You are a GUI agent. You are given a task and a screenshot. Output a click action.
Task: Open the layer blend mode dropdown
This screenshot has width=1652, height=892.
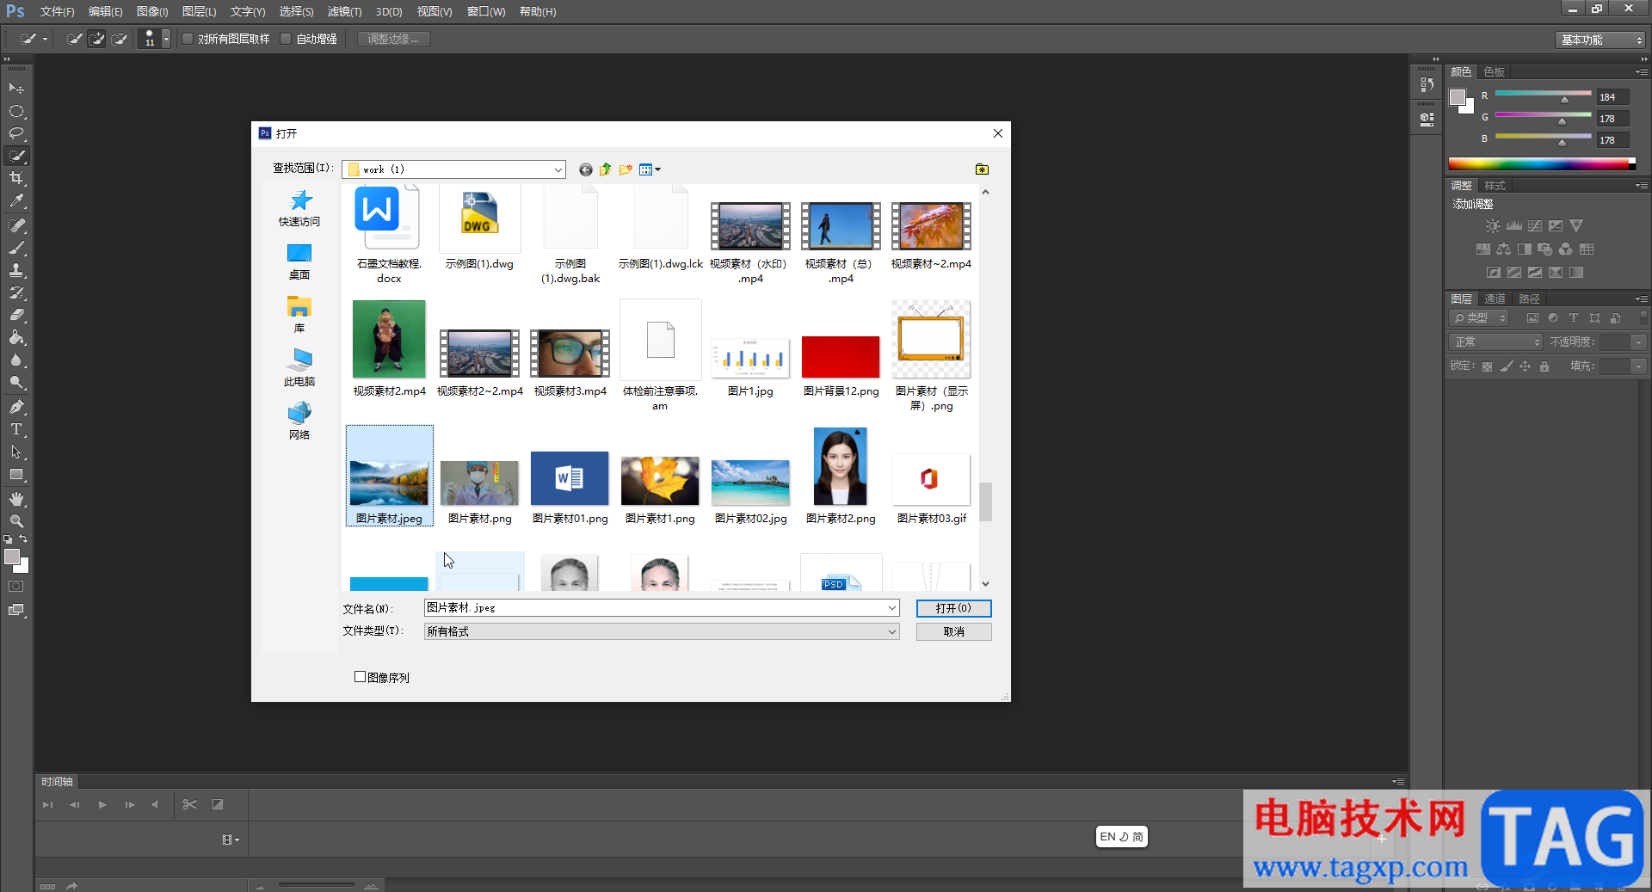(x=1496, y=342)
